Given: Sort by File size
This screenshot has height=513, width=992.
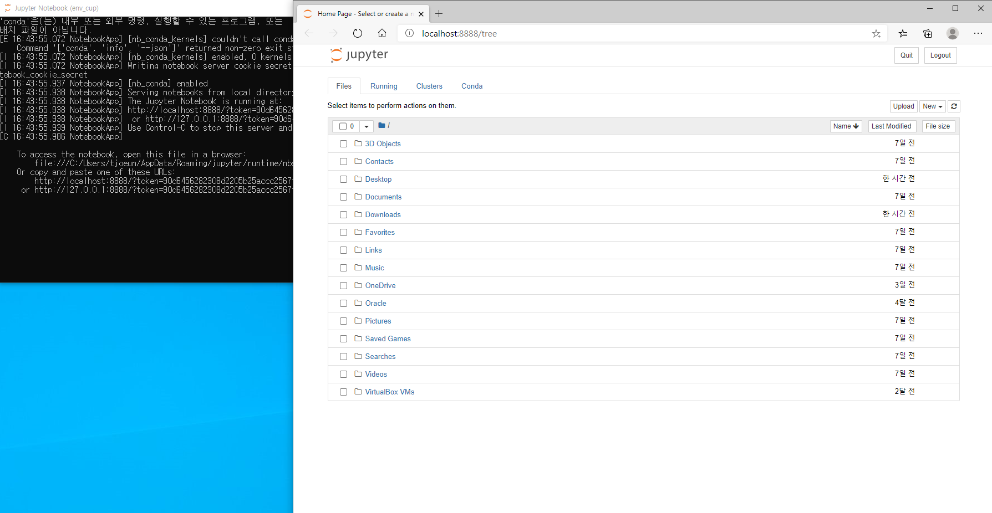Looking at the screenshot, I should point(938,126).
